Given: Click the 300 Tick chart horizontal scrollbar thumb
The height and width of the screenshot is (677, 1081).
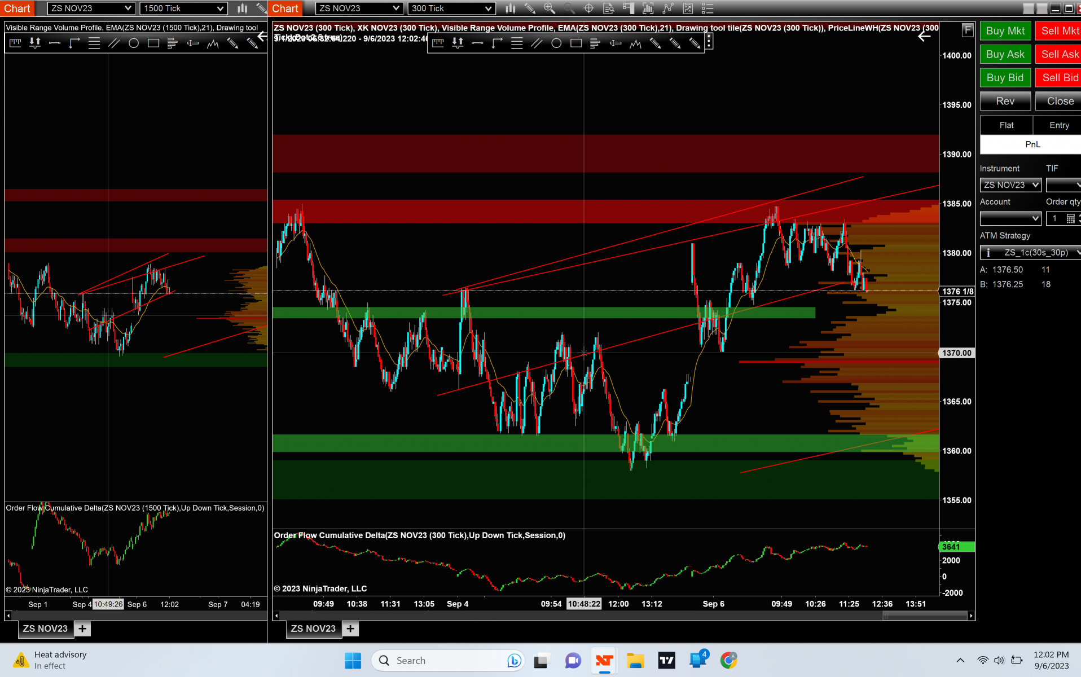Looking at the screenshot, I should point(925,616).
